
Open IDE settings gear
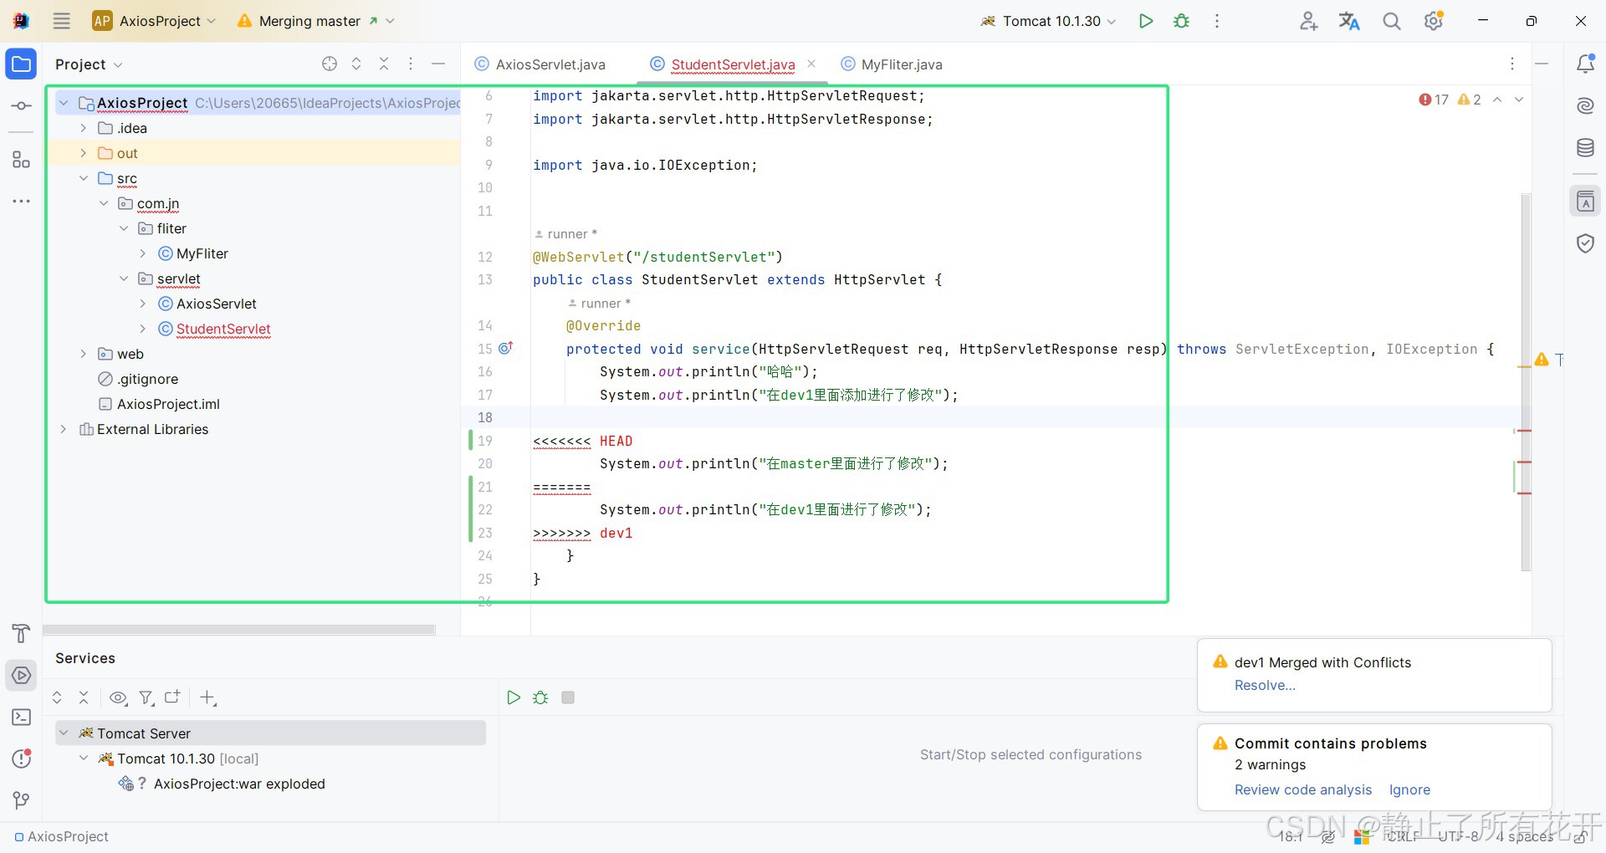pyautogui.click(x=1434, y=21)
